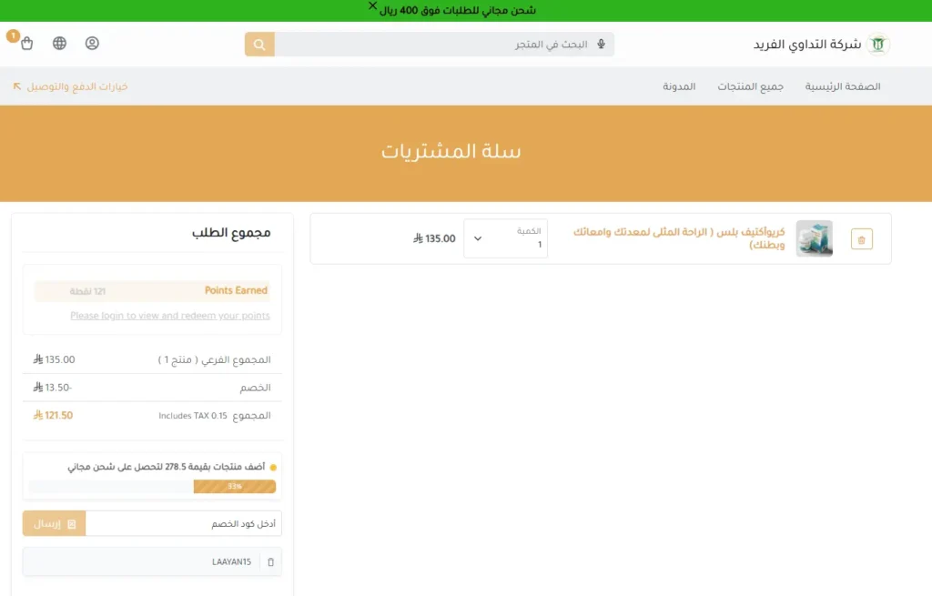Click the Points Earned label
The width and height of the screenshot is (932, 596).
click(236, 290)
